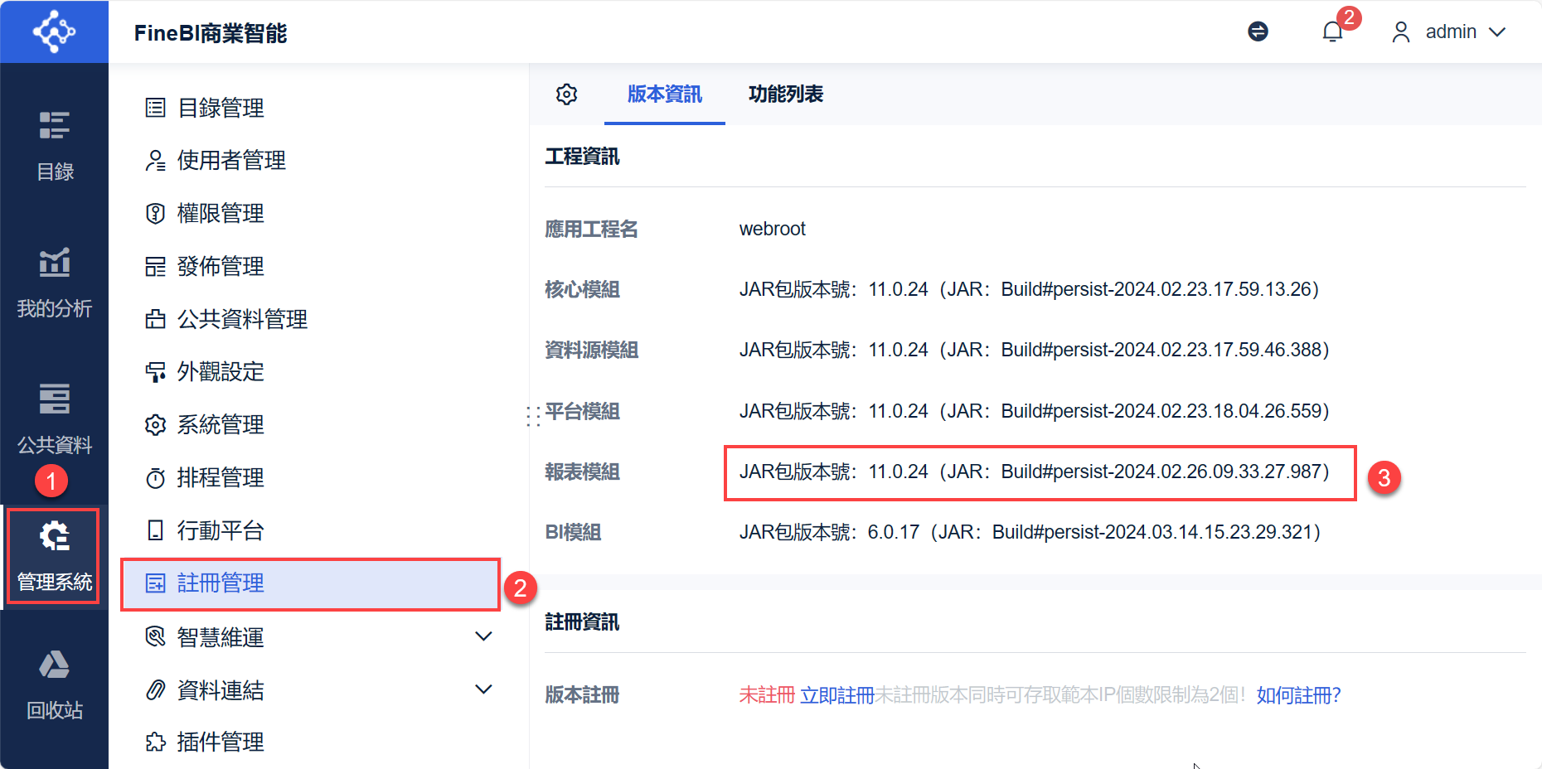Screen dimensions: 1542x769
Task: Select 使用者管理 in the admin menu
Action: pyautogui.click(x=230, y=160)
